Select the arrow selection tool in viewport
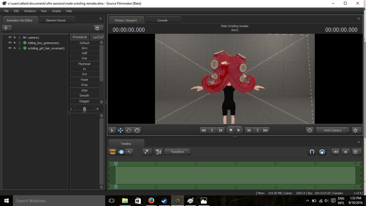Viewport: 366px width, 206px height. pyautogui.click(x=112, y=130)
